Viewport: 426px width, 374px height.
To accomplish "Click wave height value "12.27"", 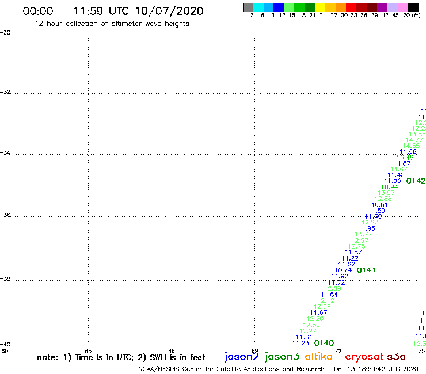I will [308, 331].
